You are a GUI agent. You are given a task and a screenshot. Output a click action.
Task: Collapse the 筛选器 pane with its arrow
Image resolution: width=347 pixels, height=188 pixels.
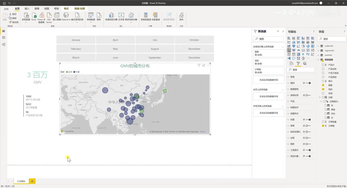pos(283,31)
